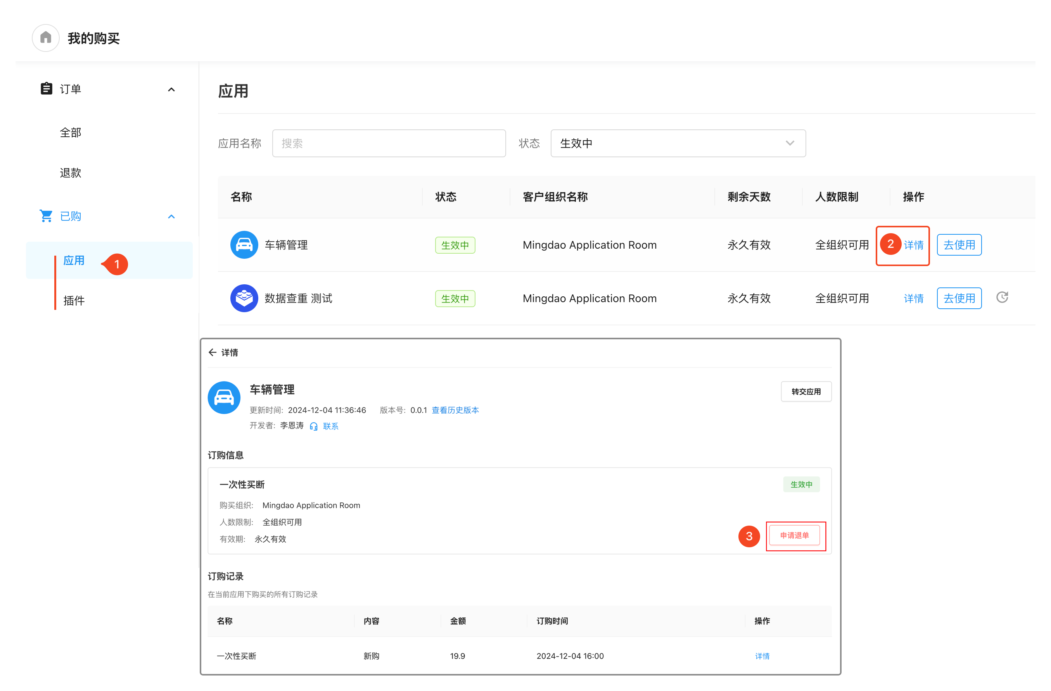This screenshot has width=1051, height=691.
Task: Click the 客户组织名称 column header
Action: coord(555,197)
